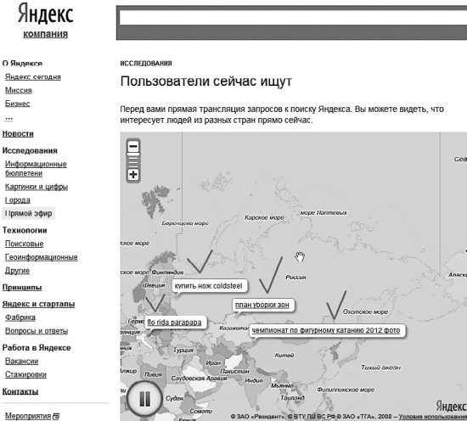The image size is (467, 421).
Task: Open the 'Миссия' sidebar link
Action: pos(19,90)
